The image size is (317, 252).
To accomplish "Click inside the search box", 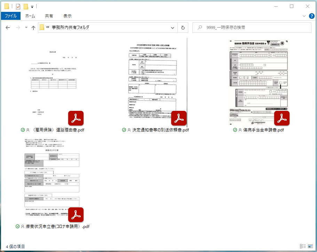I will 251,27.
